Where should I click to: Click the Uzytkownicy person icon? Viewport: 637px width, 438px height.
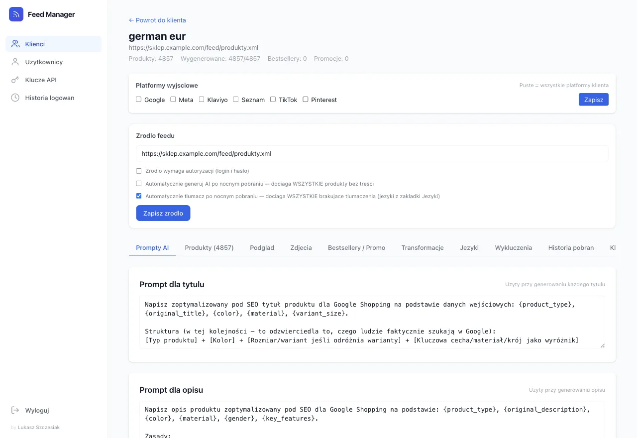pos(15,62)
